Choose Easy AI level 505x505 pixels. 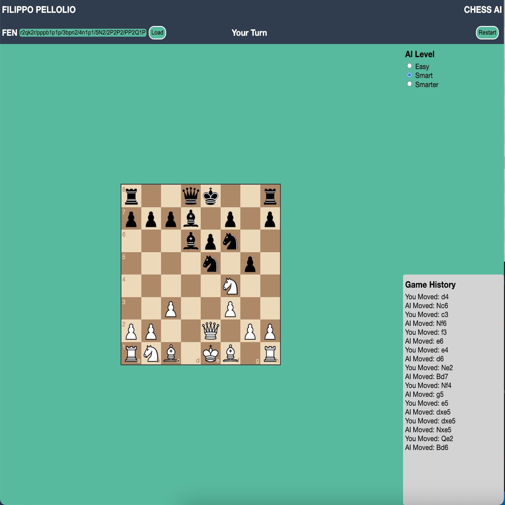tap(410, 66)
